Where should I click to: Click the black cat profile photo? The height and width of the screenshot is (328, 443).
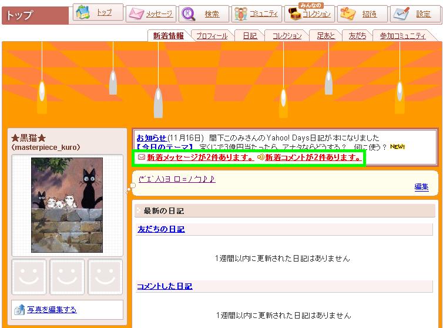[67, 205]
